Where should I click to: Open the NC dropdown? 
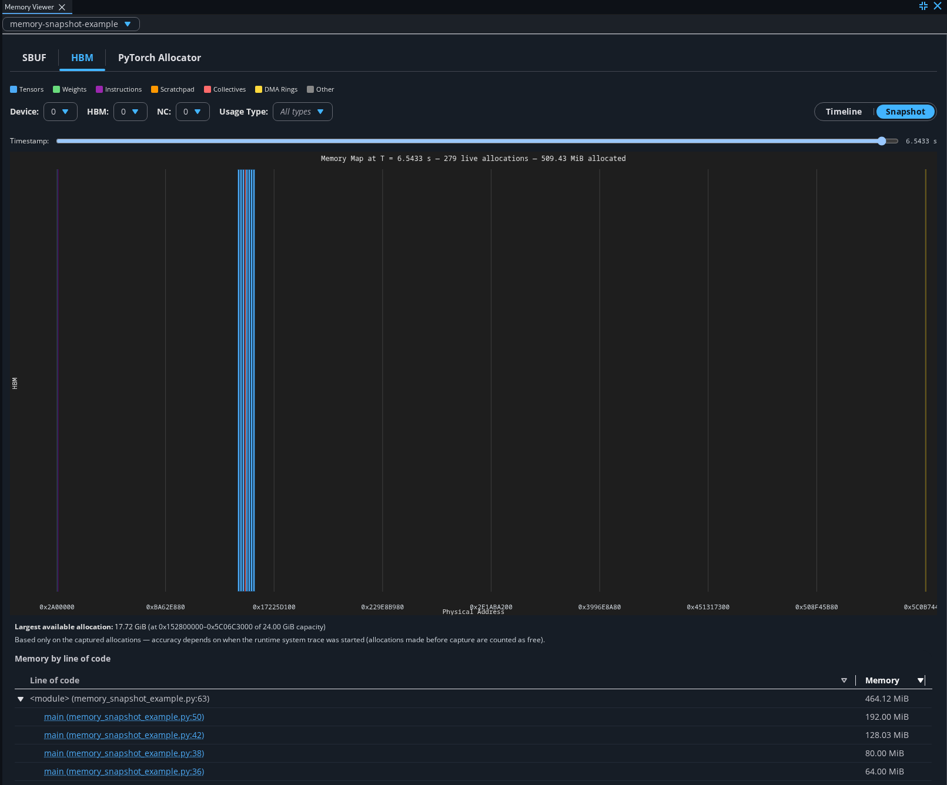(193, 112)
